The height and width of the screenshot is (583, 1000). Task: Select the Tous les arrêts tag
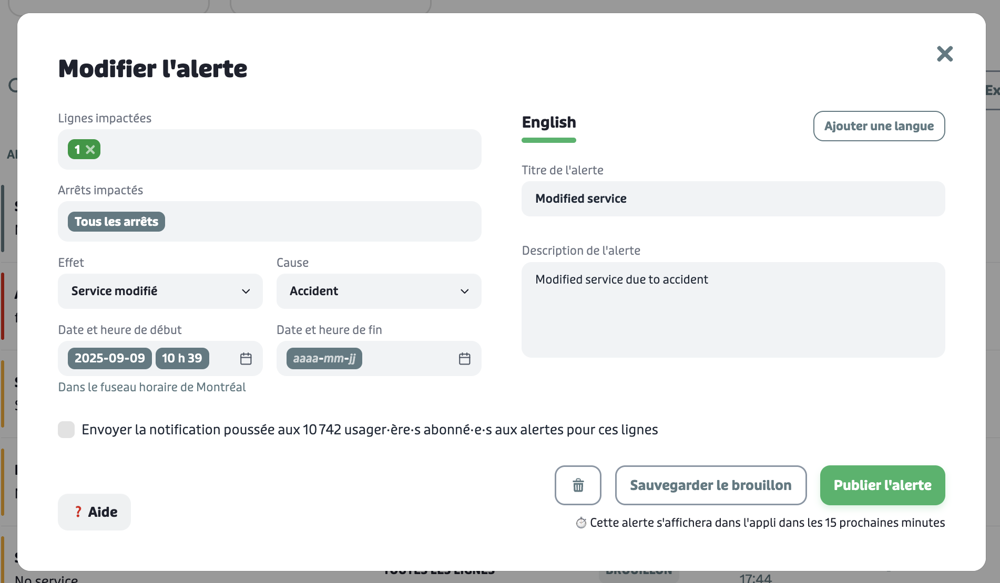click(116, 222)
